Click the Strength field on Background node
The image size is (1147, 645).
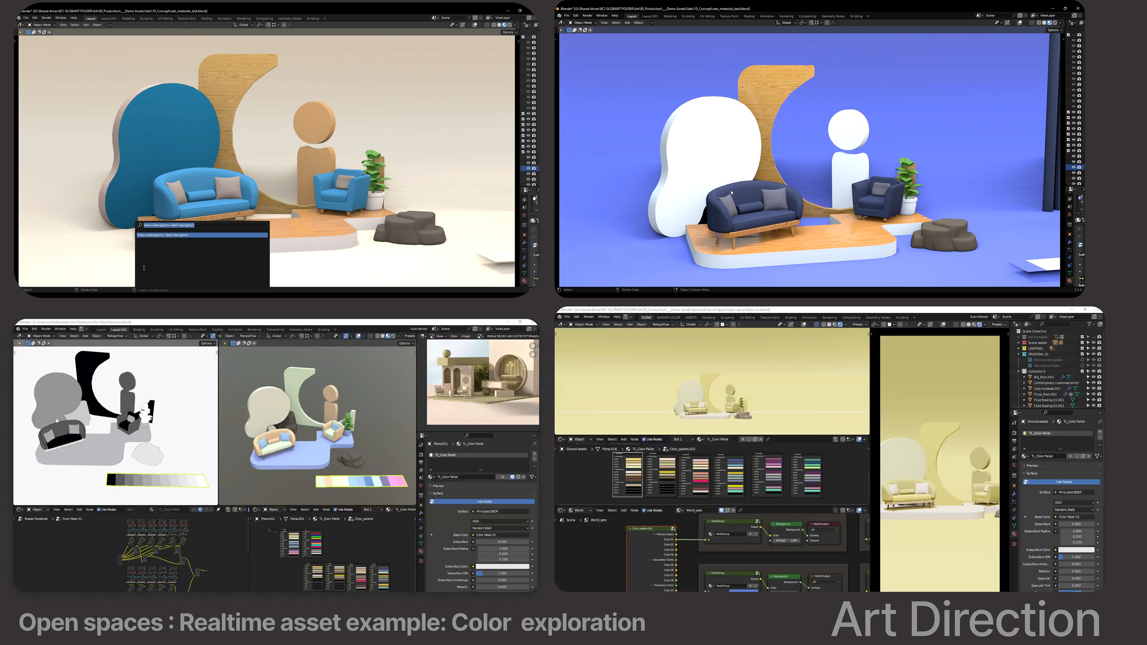tap(786, 540)
